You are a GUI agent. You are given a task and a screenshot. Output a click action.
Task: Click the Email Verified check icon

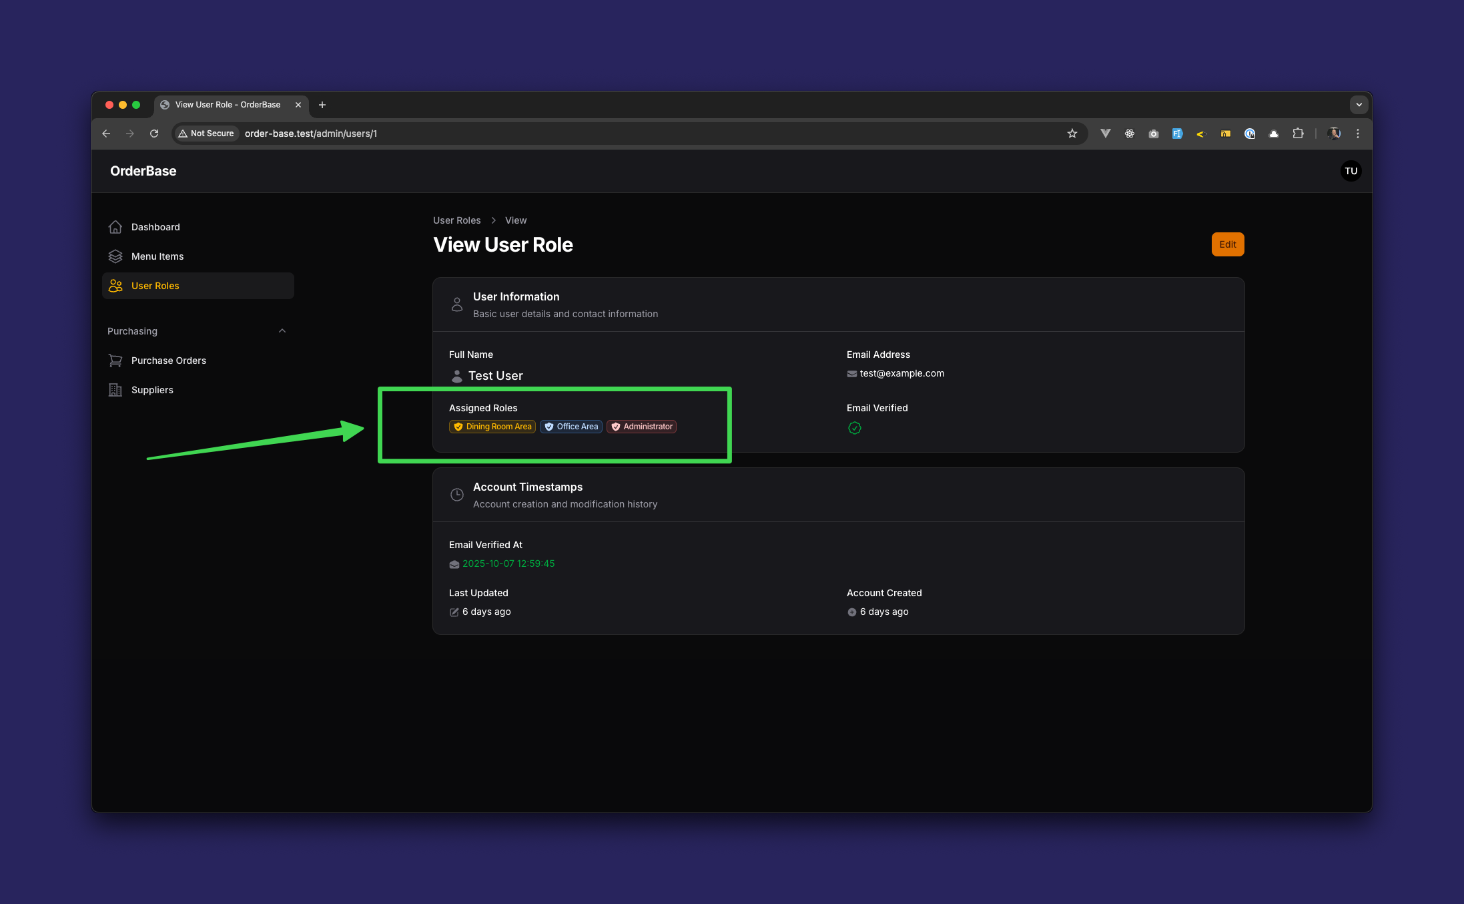point(854,428)
